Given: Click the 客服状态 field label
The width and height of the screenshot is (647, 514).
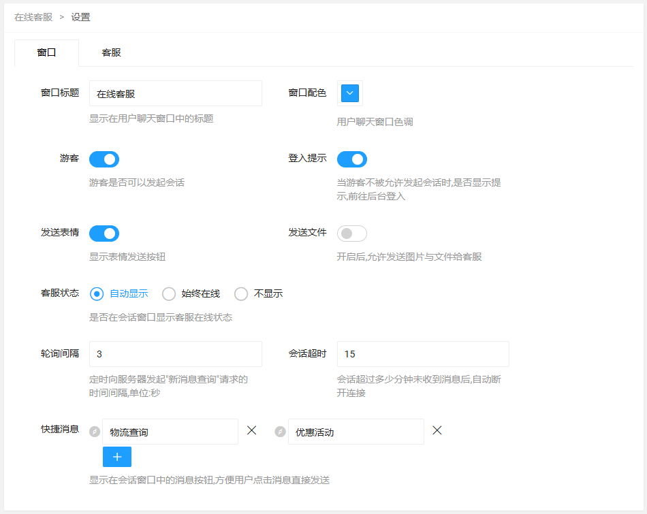Looking at the screenshot, I should click(x=60, y=293).
